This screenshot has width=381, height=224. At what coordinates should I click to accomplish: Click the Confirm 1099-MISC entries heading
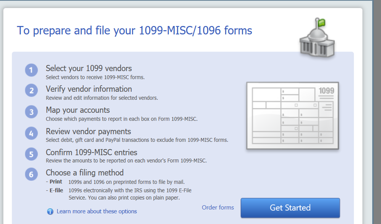click(91, 152)
